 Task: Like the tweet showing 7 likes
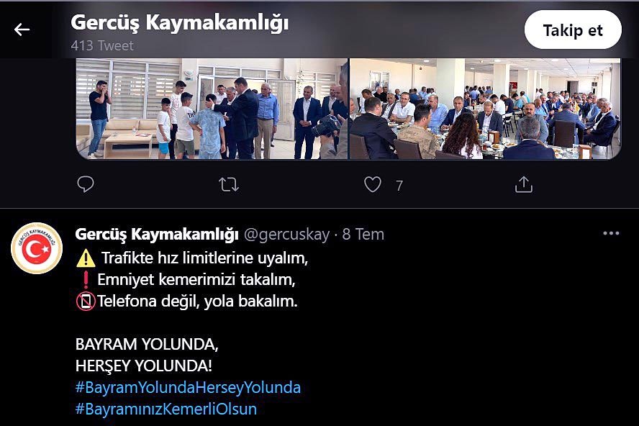click(373, 184)
